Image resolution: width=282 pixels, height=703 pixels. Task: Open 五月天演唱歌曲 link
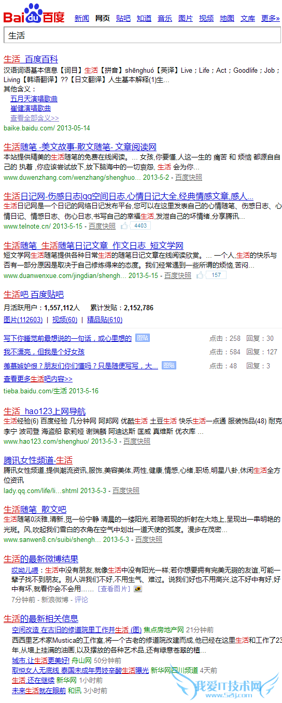pyautogui.click(x=34, y=99)
